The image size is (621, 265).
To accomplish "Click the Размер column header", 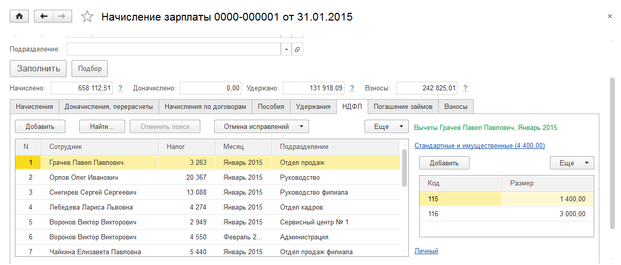I will (547, 183).
